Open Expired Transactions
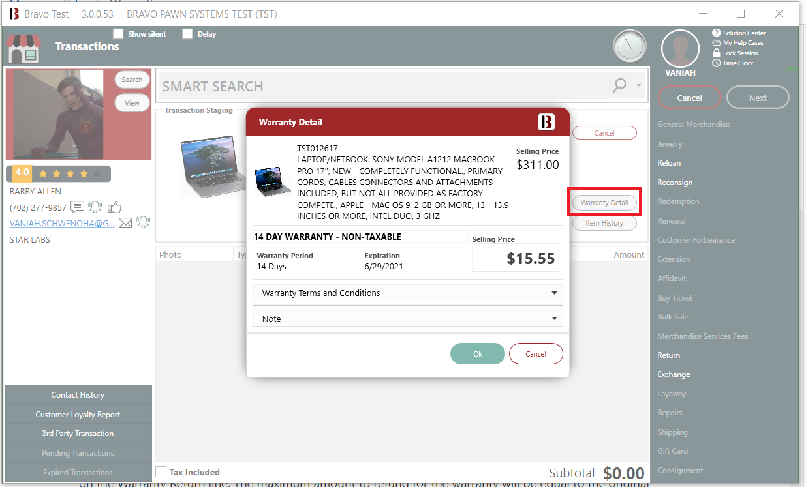The image size is (806, 487). (x=78, y=473)
